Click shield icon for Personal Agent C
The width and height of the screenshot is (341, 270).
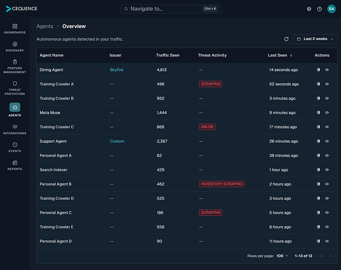318,212
